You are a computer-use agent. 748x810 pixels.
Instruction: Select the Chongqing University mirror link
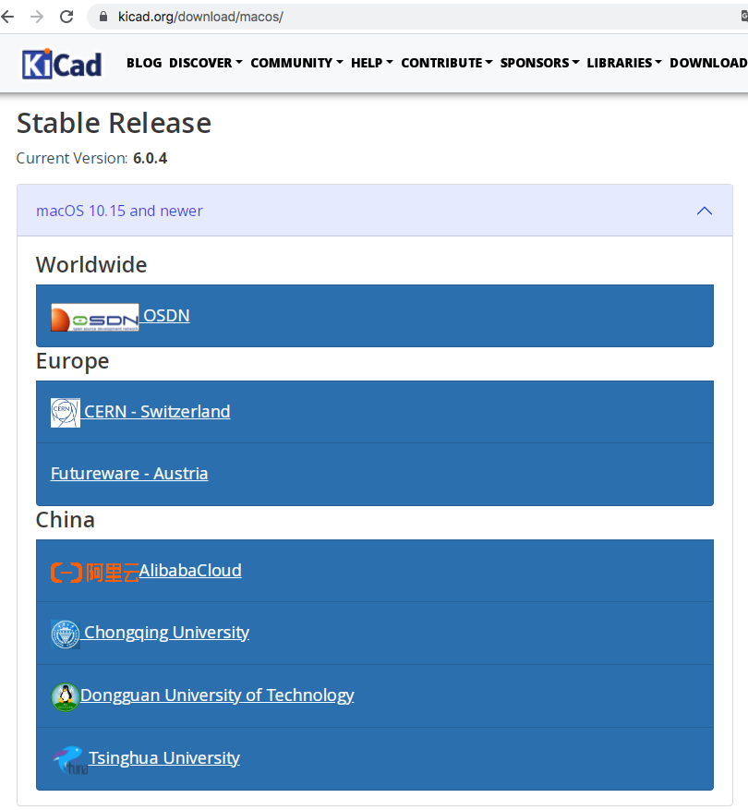[x=166, y=633]
